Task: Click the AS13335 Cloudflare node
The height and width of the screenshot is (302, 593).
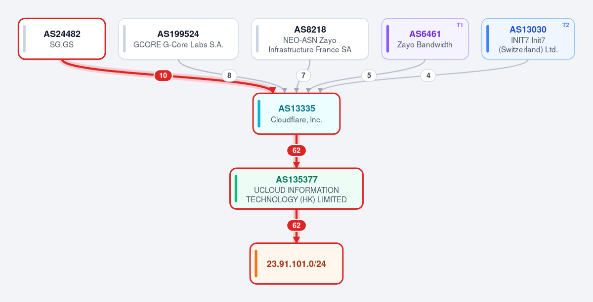Action: tap(296, 113)
